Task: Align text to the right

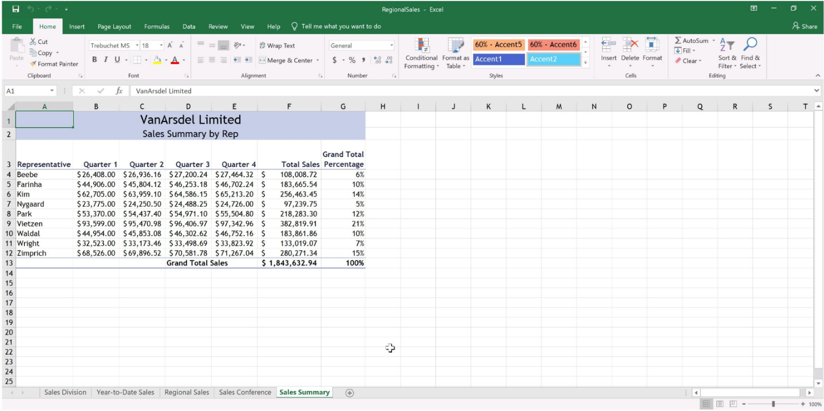Action: (223, 60)
